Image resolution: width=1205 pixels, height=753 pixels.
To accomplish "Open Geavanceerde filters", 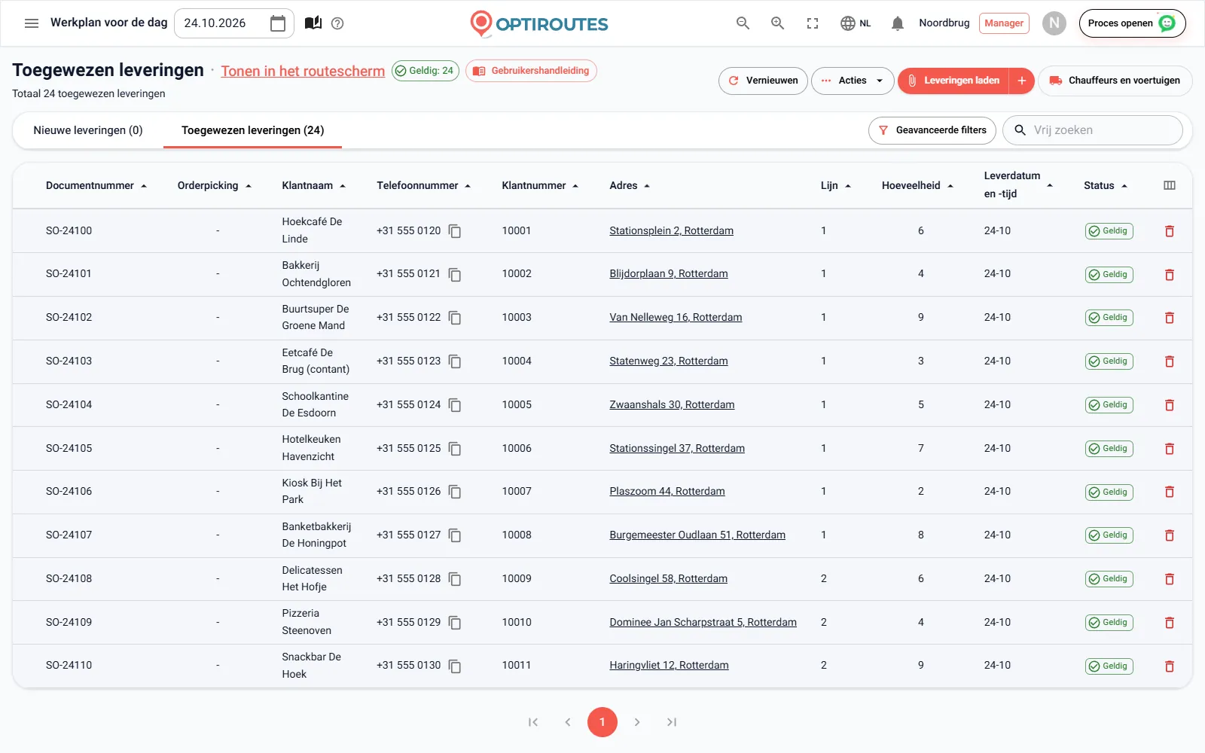I will pyautogui.click(x=932, y=130).
